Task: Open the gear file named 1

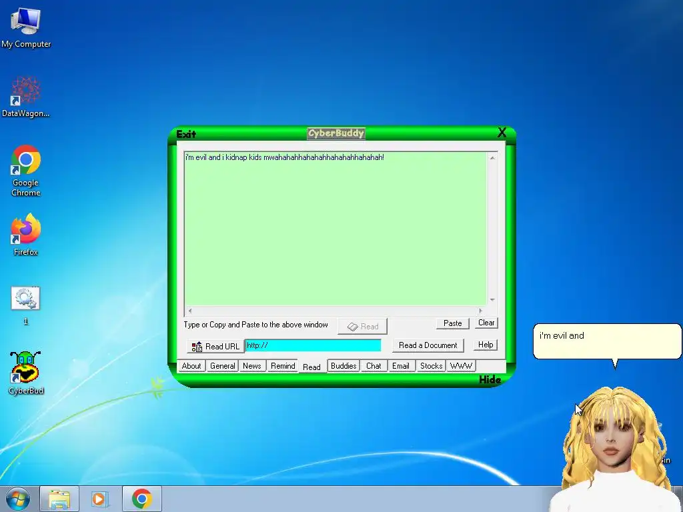Action: (25, 305)
